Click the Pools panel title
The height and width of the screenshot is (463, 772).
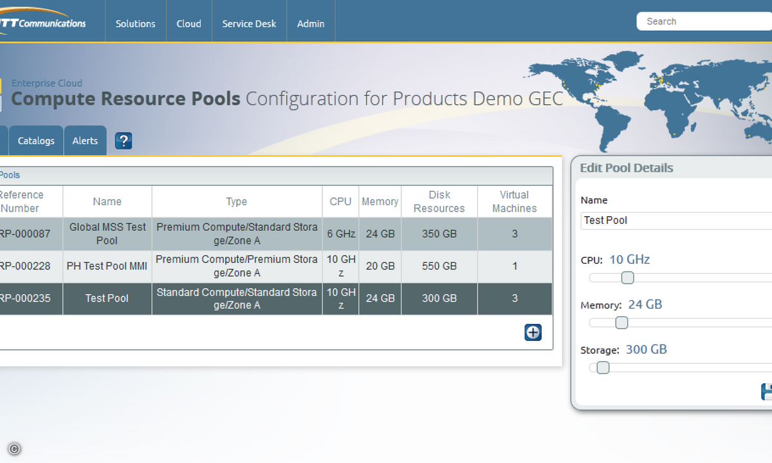click(x=10, y=175)
